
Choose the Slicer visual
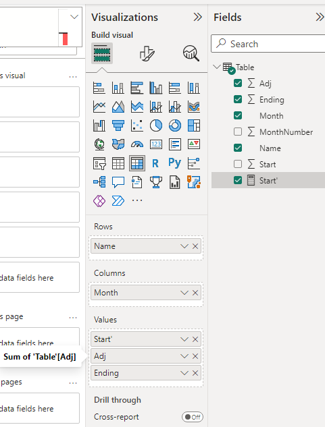pos(99,163)
